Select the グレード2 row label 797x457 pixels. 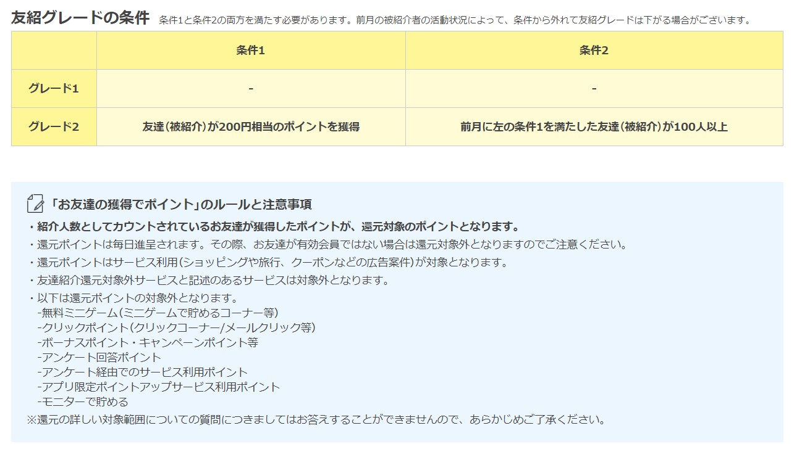54,127
